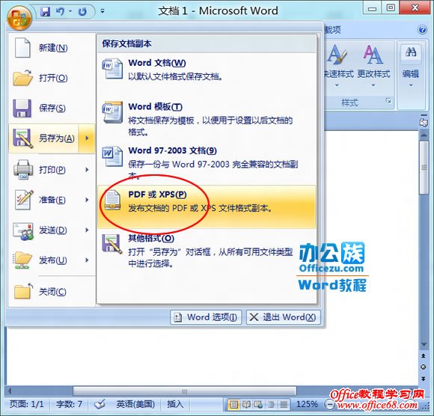Select 关闭(C) in the Office menu
The image size is (434, 416).
click(x=52, y=292)
